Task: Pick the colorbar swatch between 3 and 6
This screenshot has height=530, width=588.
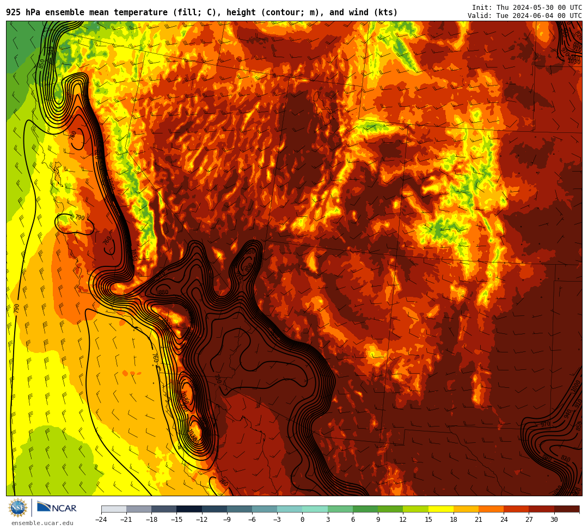Action: (x=340, y=509)
